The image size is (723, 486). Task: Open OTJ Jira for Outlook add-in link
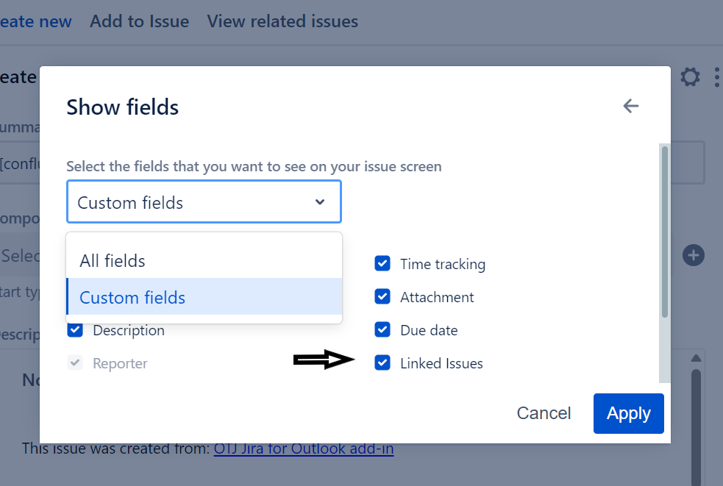[303, 448]
